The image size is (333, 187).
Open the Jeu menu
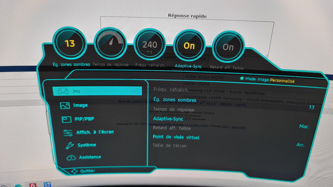coord(97,91)
